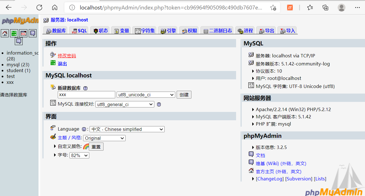Open the Lists link
Screen dimensions: 365x196
point(320,179)
